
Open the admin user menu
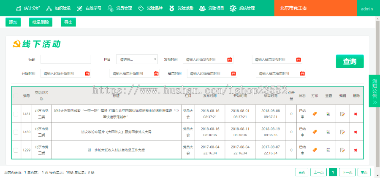[x=366, y=8]
